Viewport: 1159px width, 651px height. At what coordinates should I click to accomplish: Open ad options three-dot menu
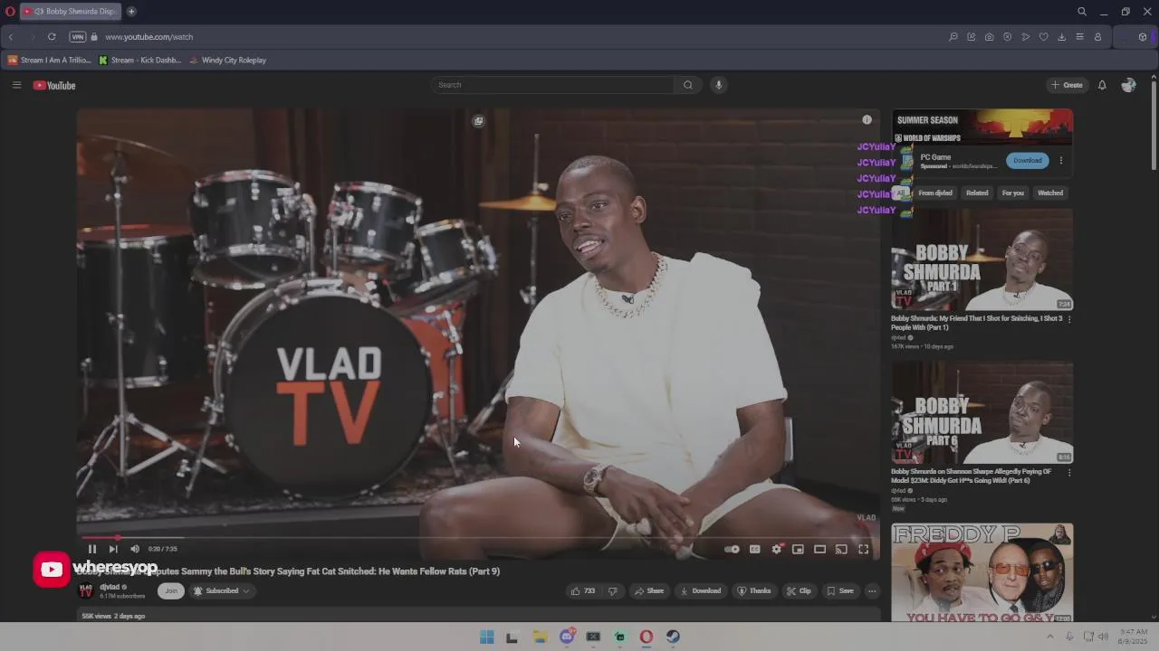(1061, 161)
